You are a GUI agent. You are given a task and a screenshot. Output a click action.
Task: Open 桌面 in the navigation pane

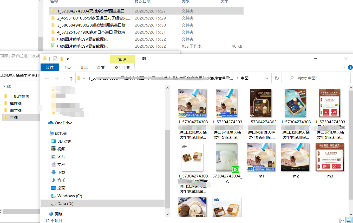tap(58, 188)
